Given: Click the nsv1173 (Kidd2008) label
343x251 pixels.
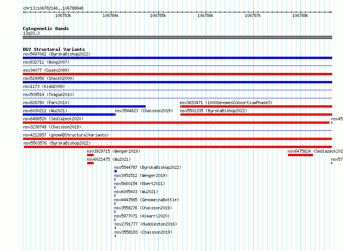Looking at the screenshot, I should tap(44, 86).
